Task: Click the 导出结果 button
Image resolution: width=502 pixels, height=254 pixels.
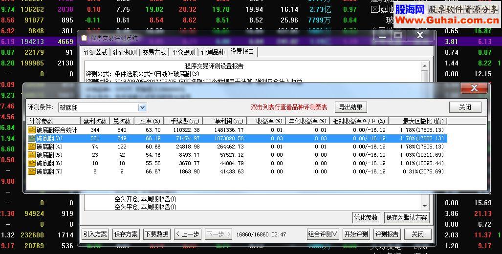Action: point(351,107)
